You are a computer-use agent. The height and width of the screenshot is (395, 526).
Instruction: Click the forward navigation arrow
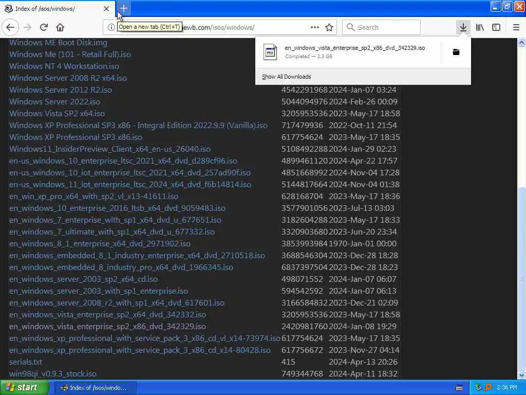pyautogui.click(x=27, y=27)
